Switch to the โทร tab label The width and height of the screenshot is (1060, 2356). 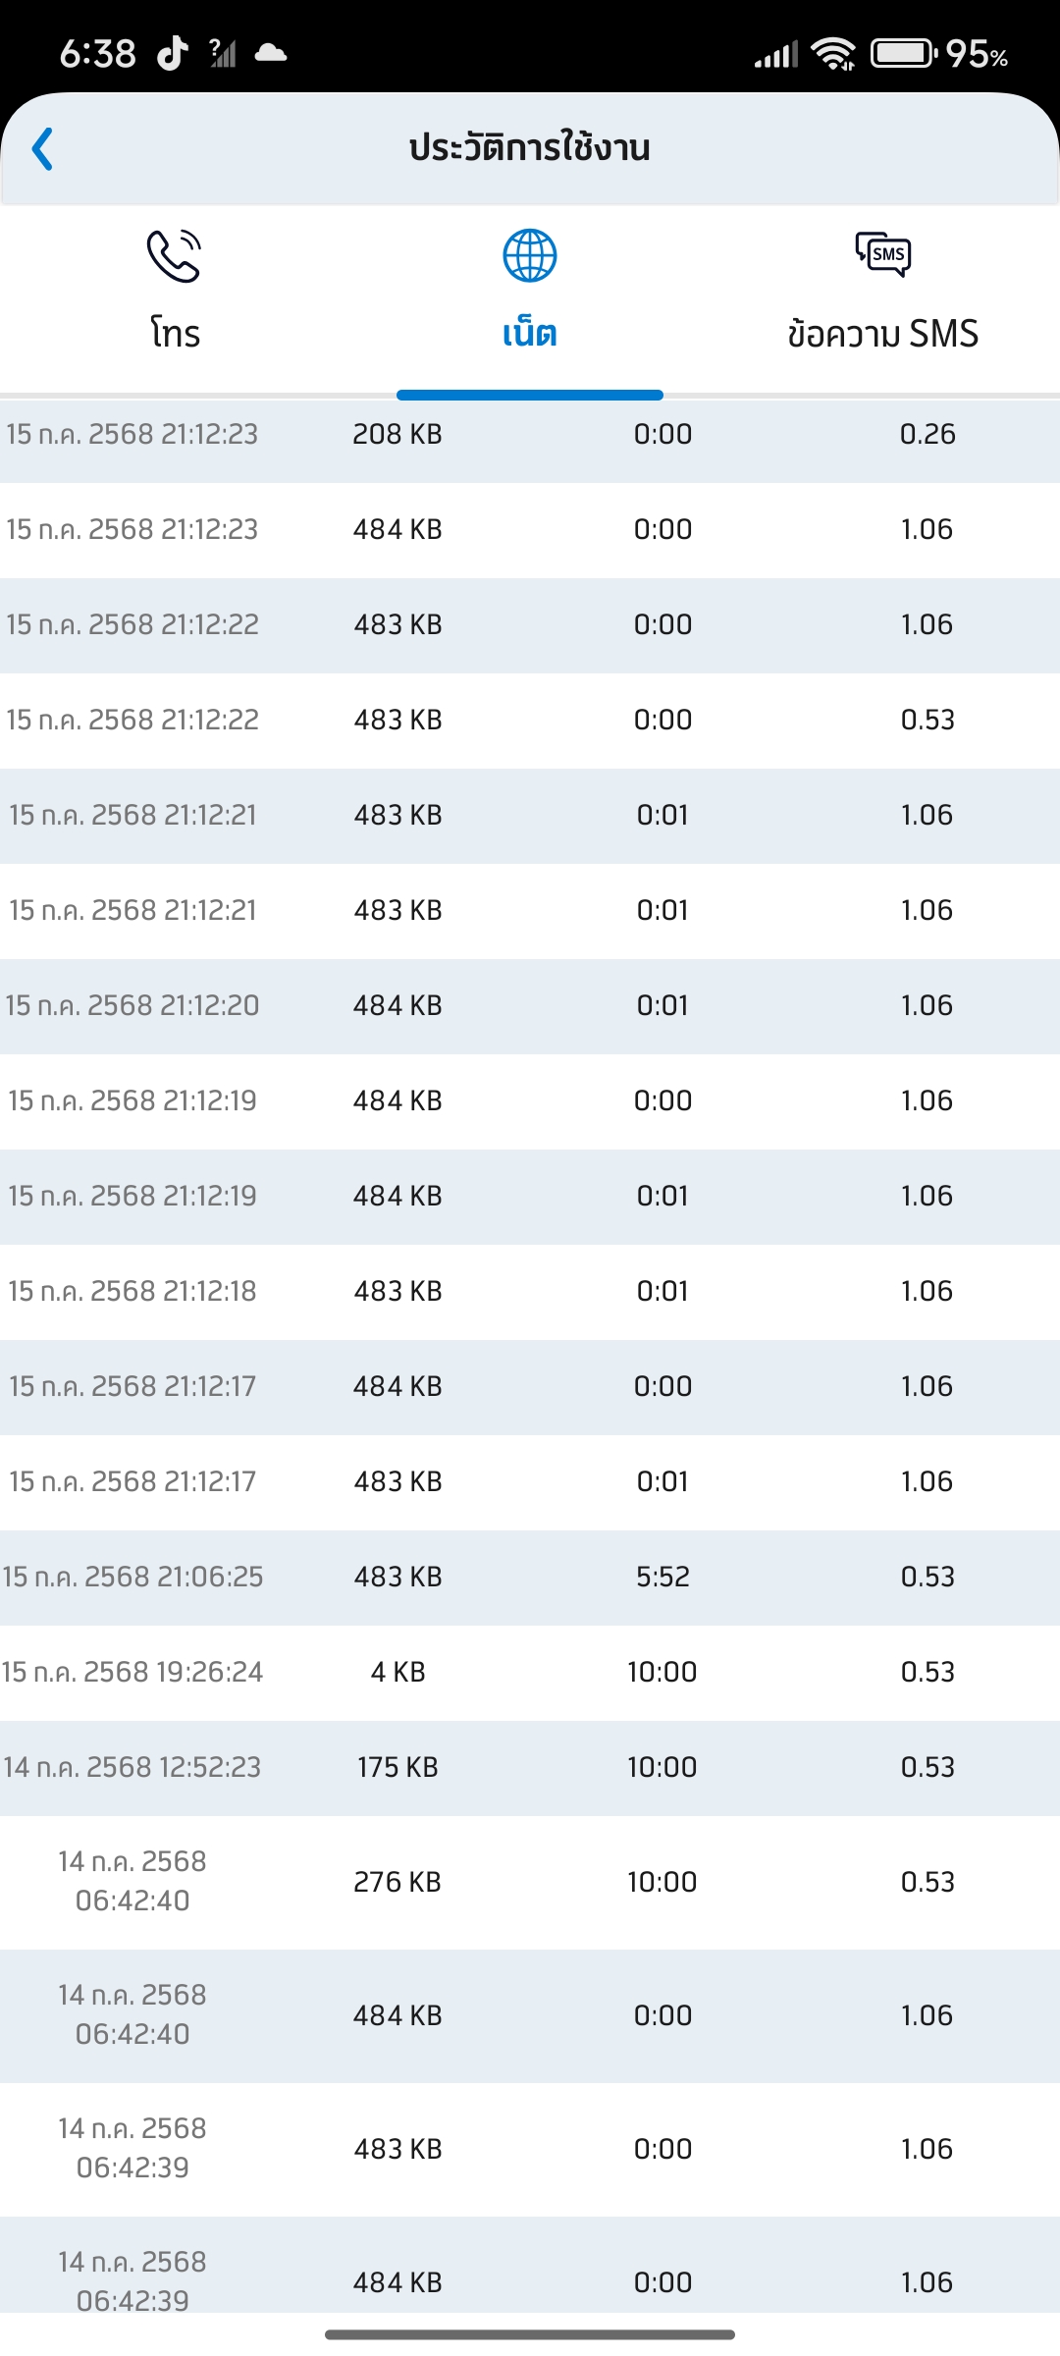click(x=175, y=333)
